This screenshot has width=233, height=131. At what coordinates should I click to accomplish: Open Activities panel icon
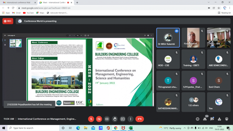219,119
